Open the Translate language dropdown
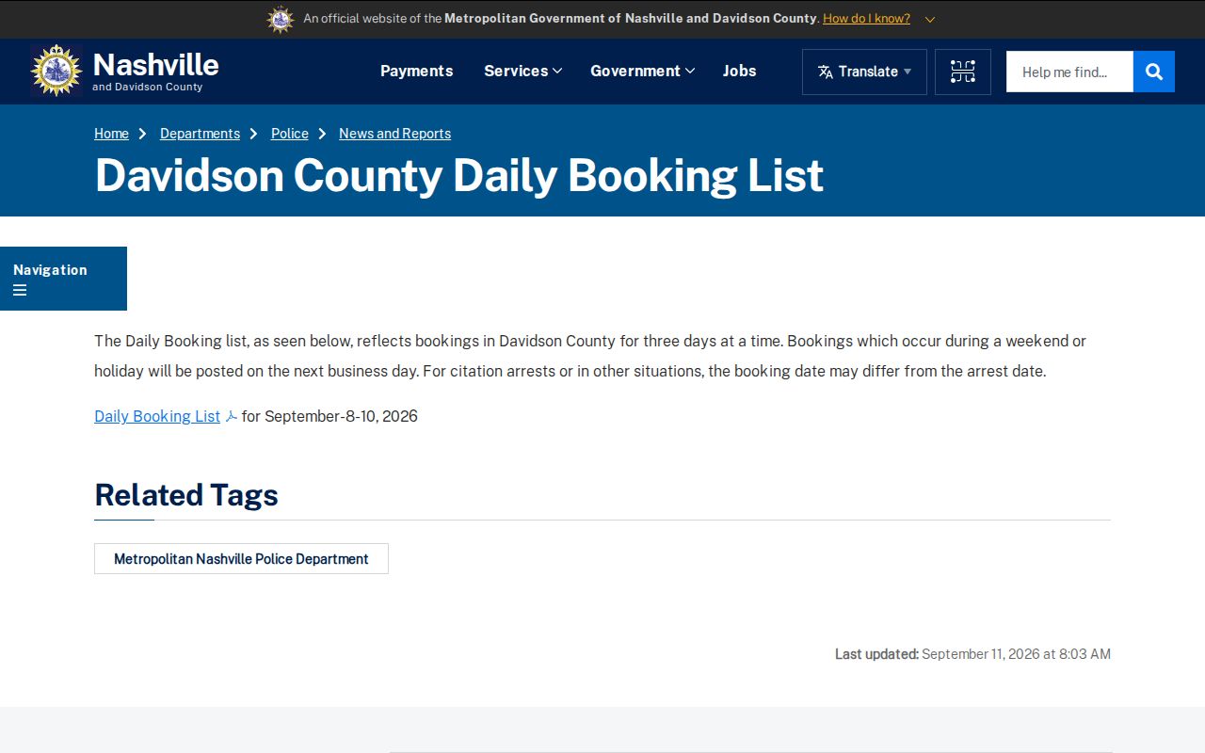 [864, 72]
